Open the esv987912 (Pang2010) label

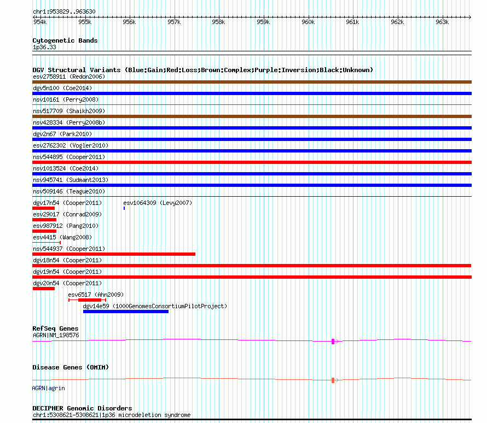point(66,226)
